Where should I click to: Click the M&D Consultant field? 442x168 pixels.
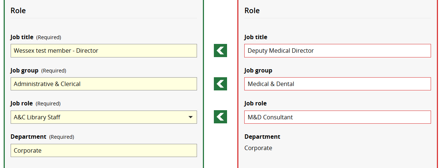(337, 117)
